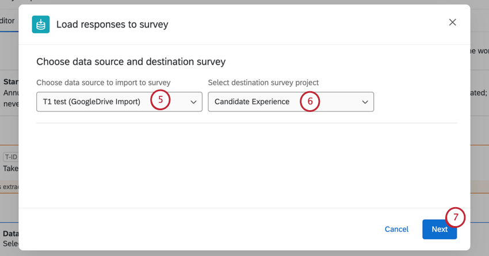489x256 pixels.
Task: Click the bold "Start" text at left edge
Action: coord(11,82)
